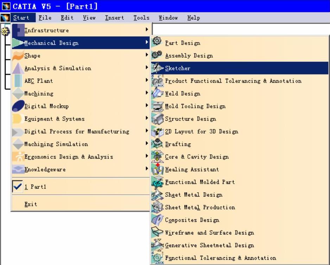
Task: Click the Drafting icon
Action: pyautogui.click(x=157, y=144)
